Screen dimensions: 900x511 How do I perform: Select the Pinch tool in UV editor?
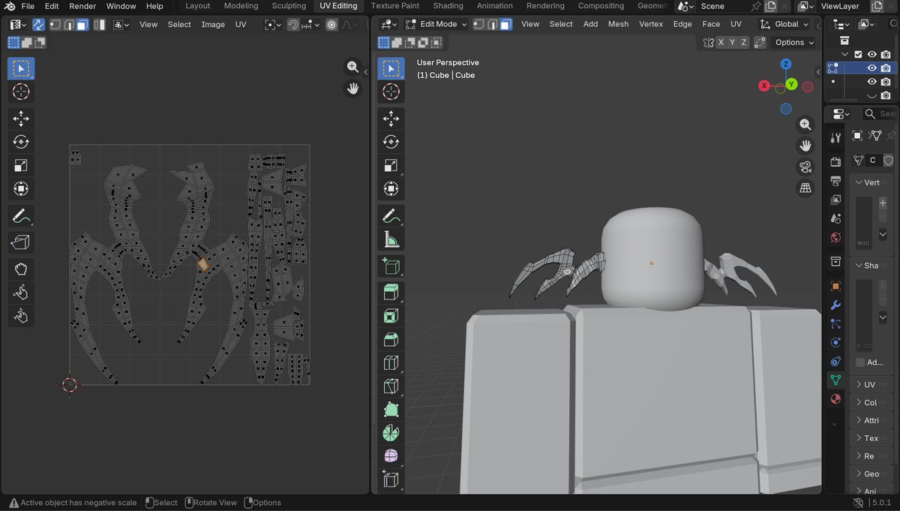coord(21,315)
